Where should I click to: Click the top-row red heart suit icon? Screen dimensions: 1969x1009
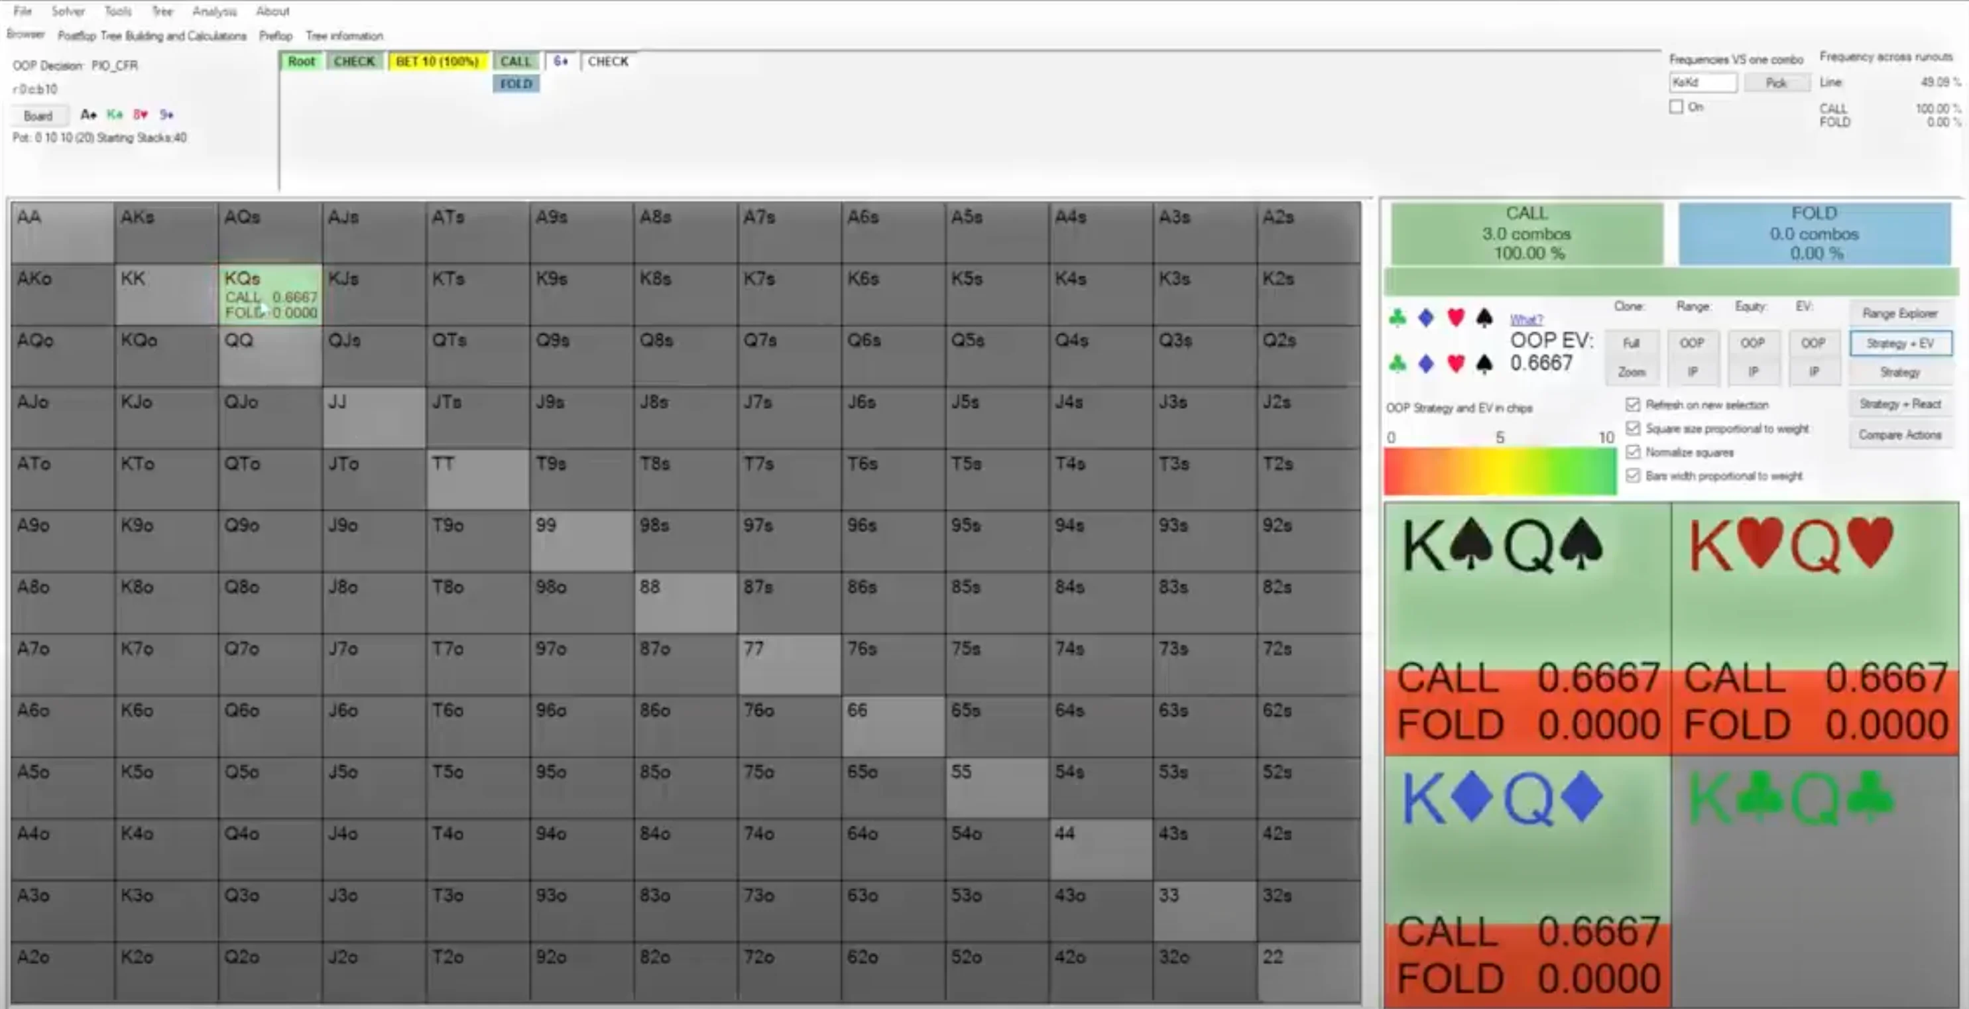point(1455,318)
